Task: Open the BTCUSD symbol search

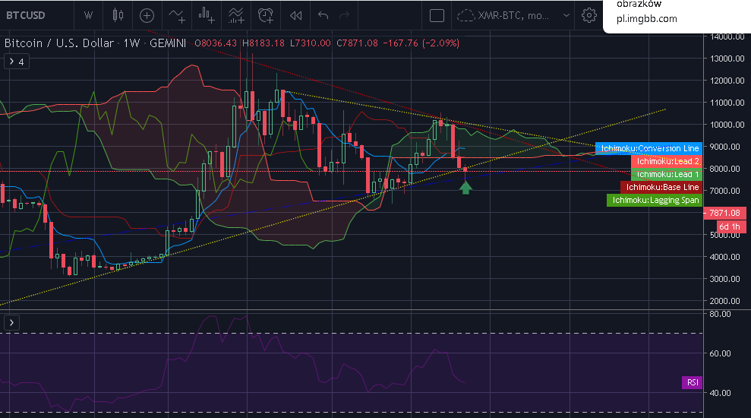Action: pos(26,15)
